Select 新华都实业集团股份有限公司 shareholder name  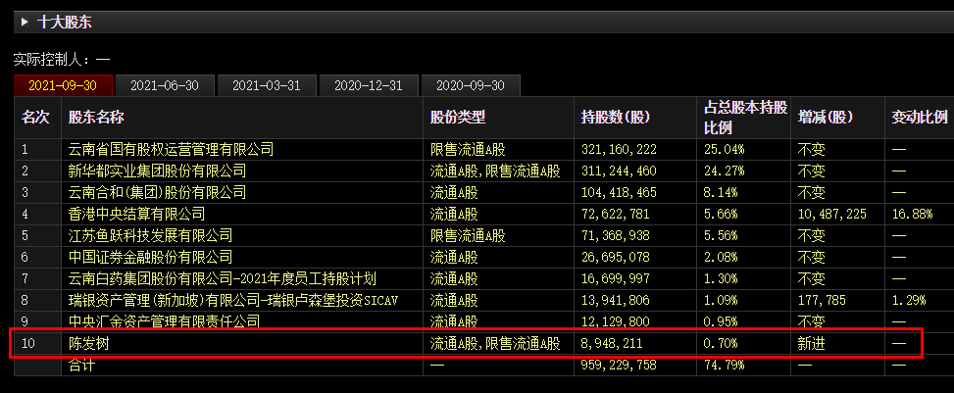(x=157, y=171)
